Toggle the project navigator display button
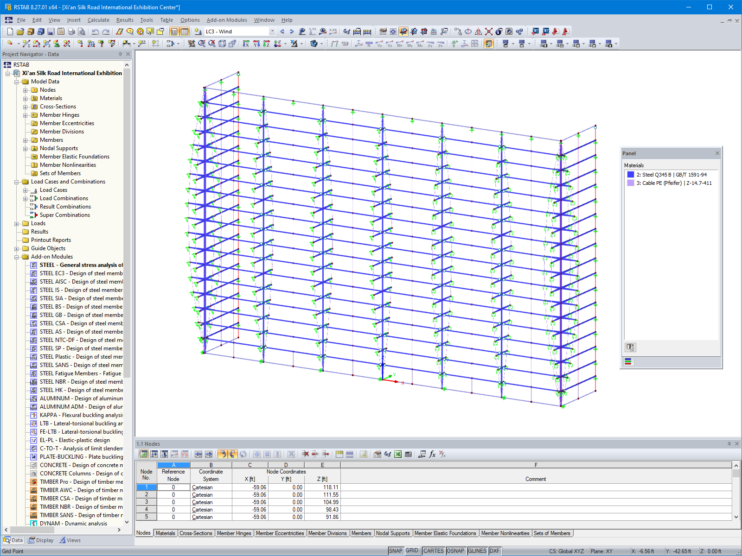 coord(174,32)
